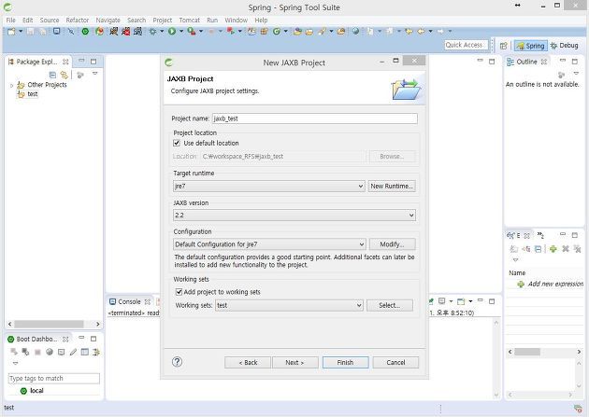This screenshot has width=589, height=417.
Task: Open Boot Dashboard view menu triangle
Action: click(x=15, y=363)
